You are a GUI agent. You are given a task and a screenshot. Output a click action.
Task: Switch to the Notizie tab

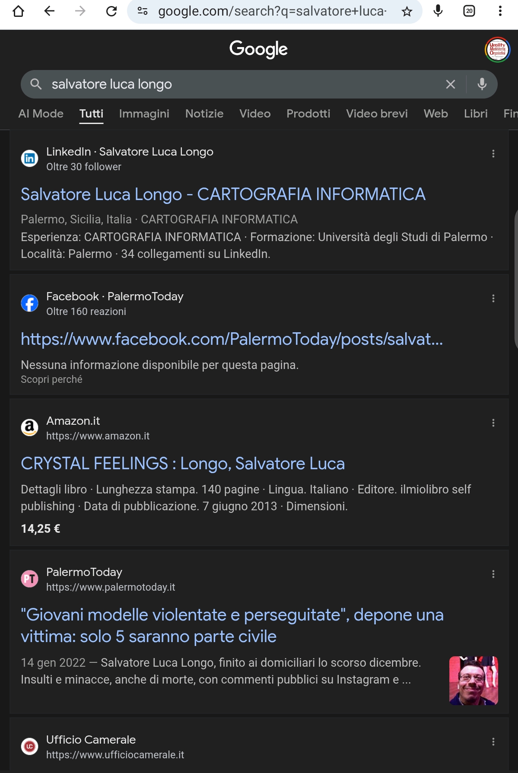(204, 114)
